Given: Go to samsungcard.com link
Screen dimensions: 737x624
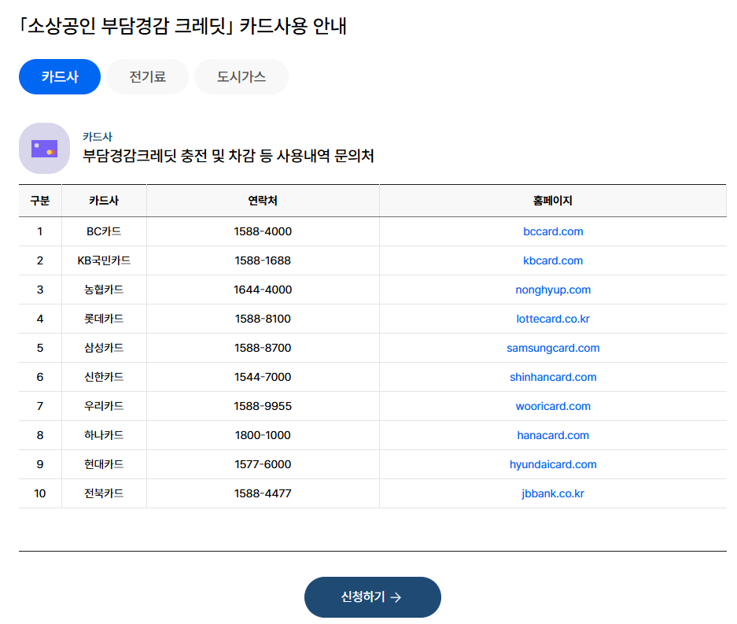Looking at the screenshot, I should coord(553,348).
